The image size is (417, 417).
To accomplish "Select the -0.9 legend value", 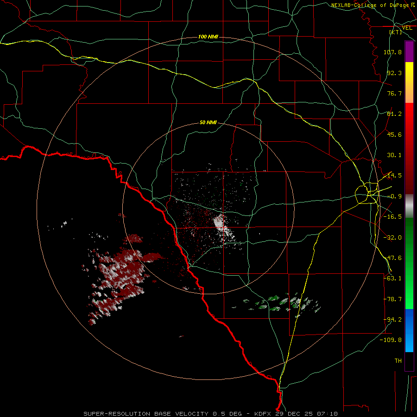I will (x=394, y=196).
